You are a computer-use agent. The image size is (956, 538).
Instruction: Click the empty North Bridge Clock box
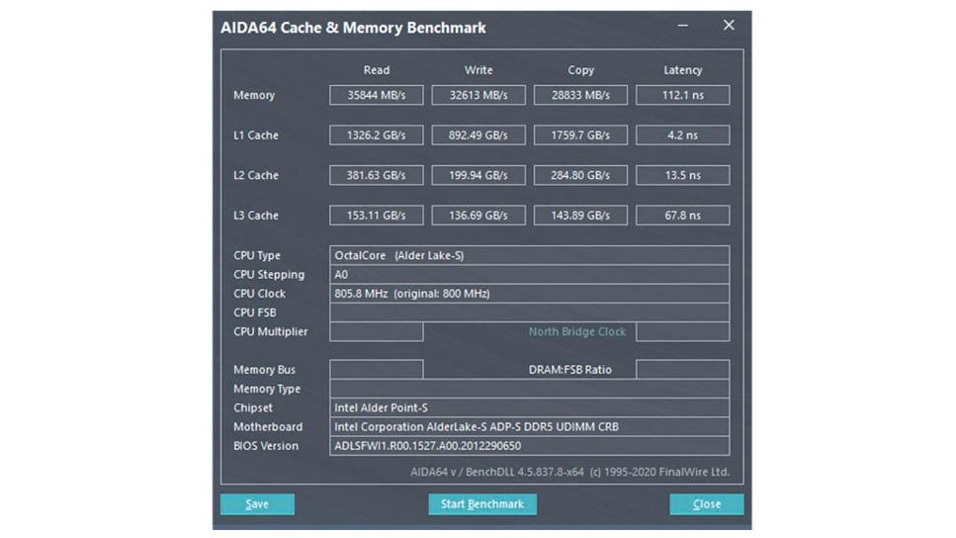click(x=682, y=332)
